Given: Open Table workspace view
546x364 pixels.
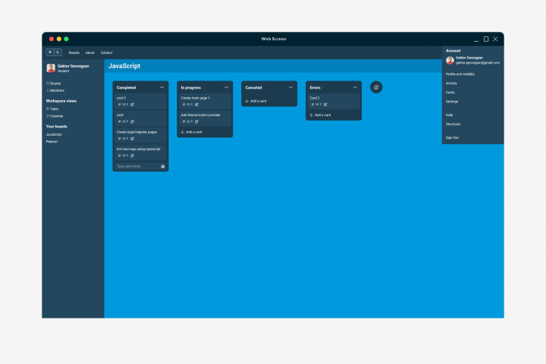Looking at the screenshot, I should pyautogui.click(x=52, y=108).
